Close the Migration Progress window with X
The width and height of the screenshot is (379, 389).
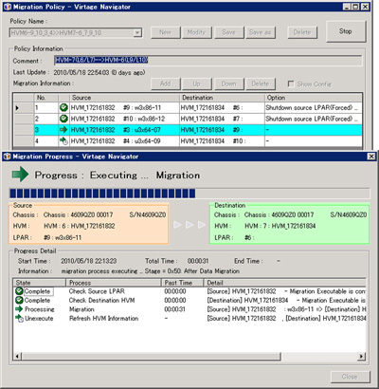[371, 157]
